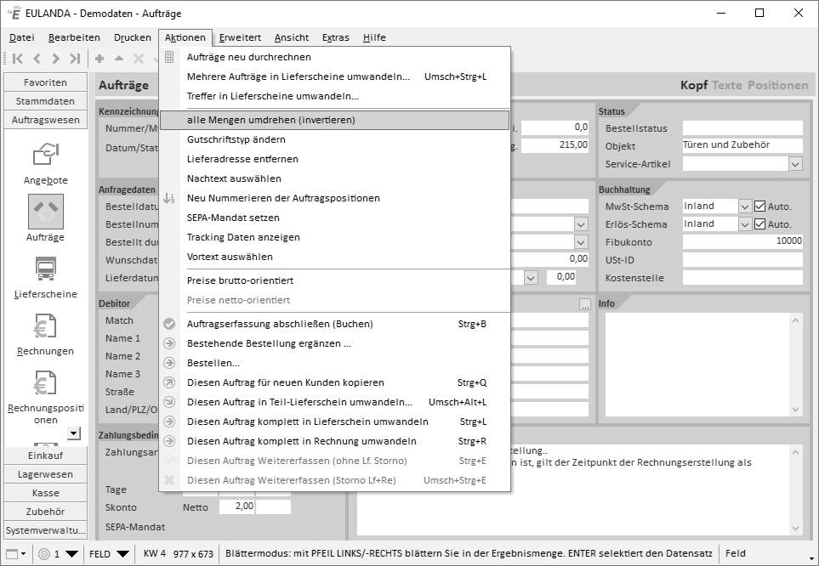Click Info panel scrollbar
The image size is (819, 566).
point(795,365)
